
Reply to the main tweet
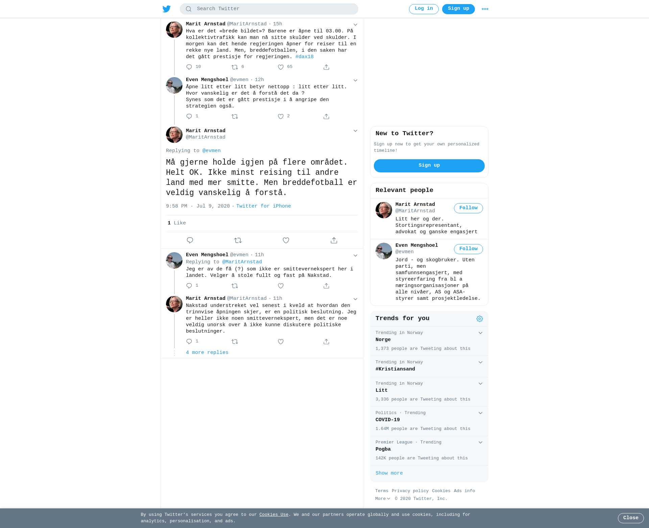click(x=190, y=240)
